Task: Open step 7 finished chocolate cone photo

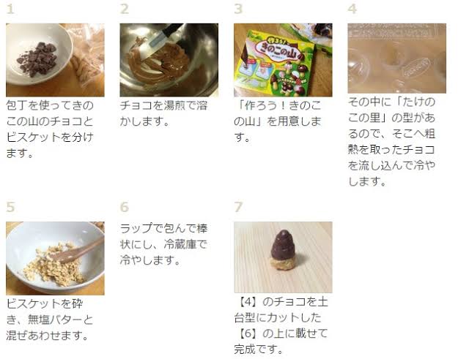Action: pyautogui.click(x=283, y=257)
